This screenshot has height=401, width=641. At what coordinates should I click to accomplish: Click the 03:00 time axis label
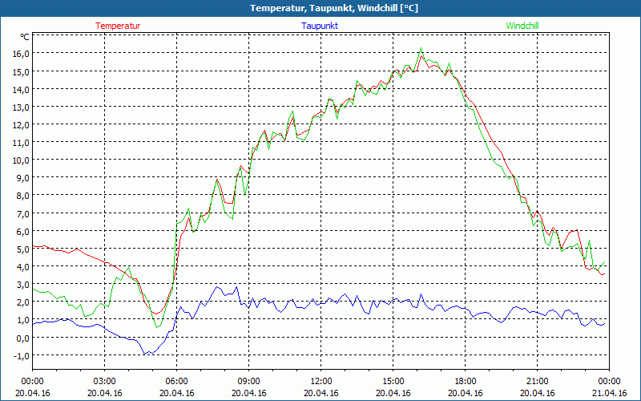(x=105, y=381)
